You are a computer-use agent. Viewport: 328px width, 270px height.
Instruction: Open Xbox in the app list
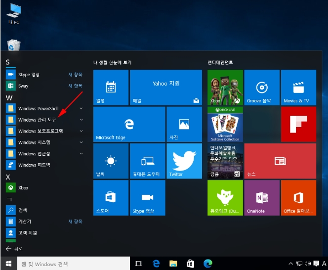tap(45, 188)
